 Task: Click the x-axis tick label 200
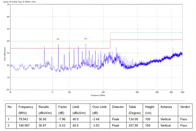103,92
